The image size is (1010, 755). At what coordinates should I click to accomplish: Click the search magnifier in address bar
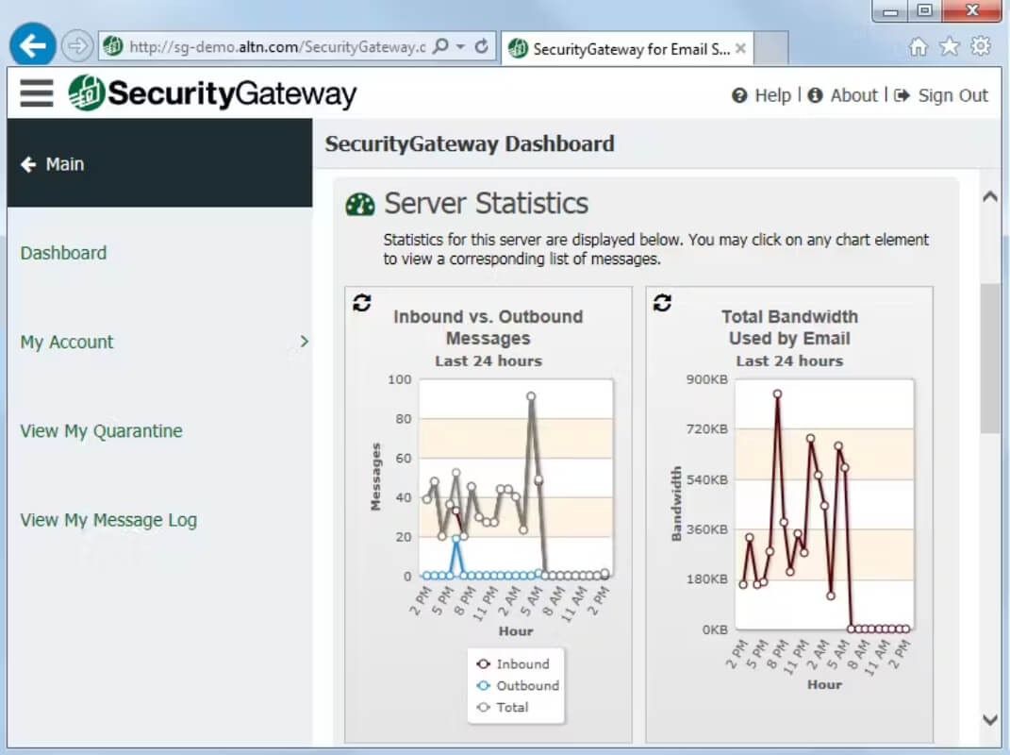tap(440, 46)
